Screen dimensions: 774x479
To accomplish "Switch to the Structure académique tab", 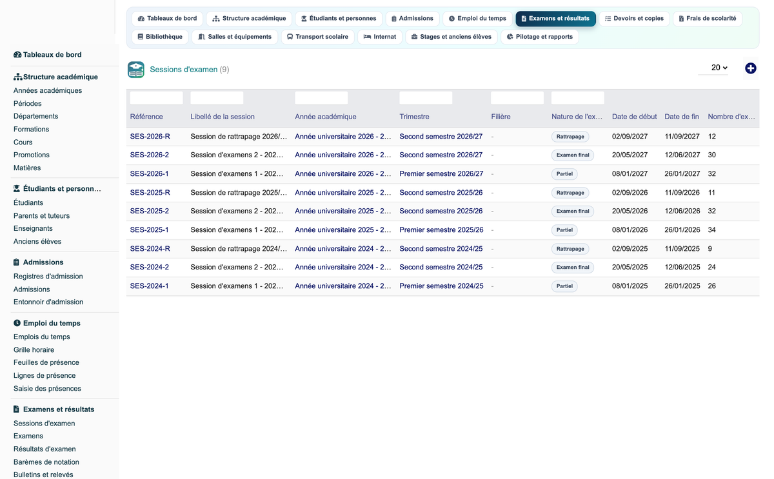I will tap(249, 19).
